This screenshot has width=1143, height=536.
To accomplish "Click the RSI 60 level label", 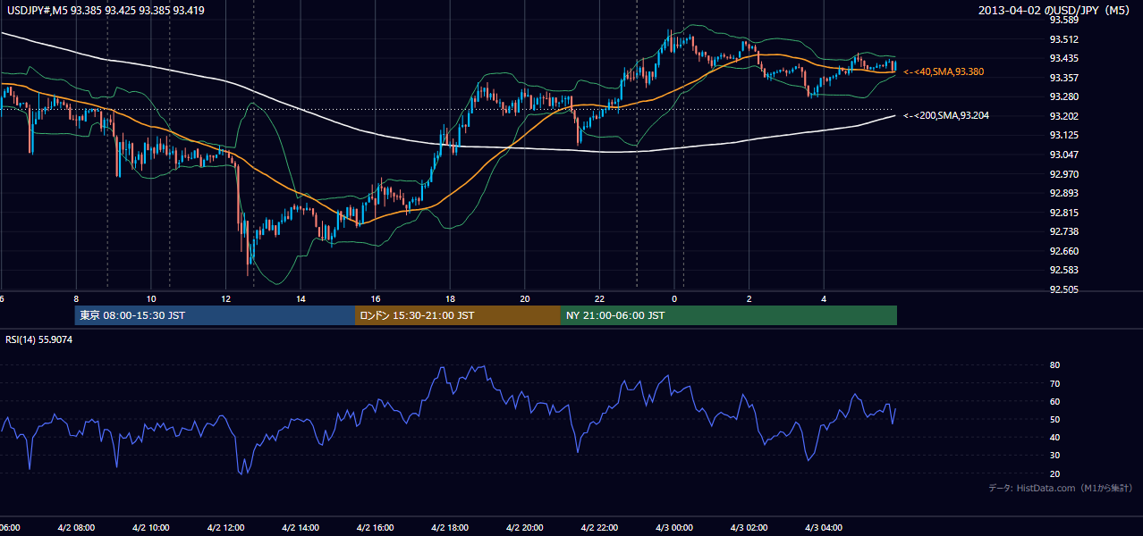I will click(x=1054, y=401).
